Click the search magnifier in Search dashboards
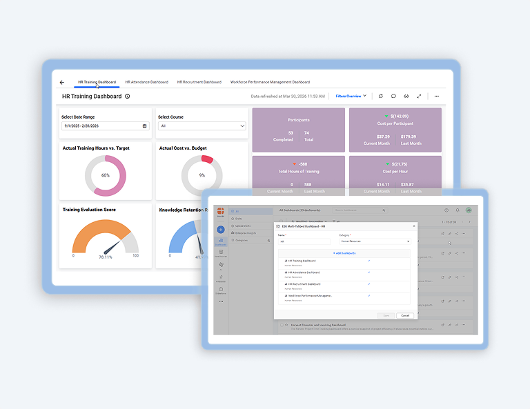This screenshot has width=530, height=409. (384, 210)
